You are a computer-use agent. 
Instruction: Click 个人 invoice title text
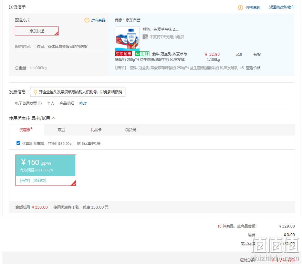point(51,103)
